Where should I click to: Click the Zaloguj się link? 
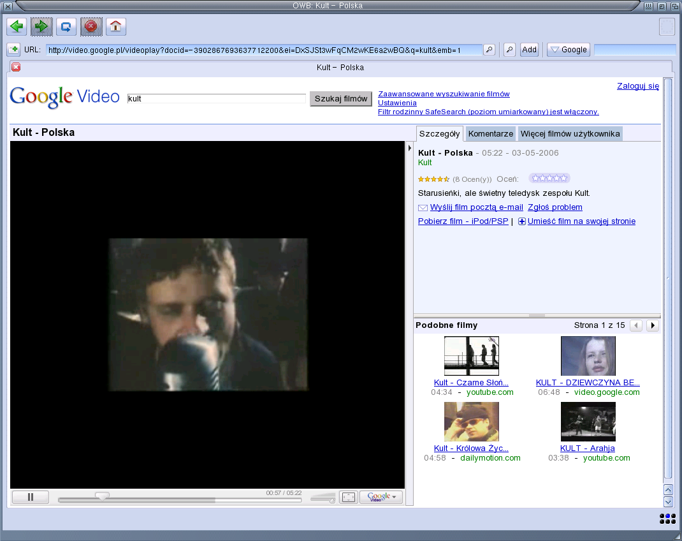coord(638,85)
